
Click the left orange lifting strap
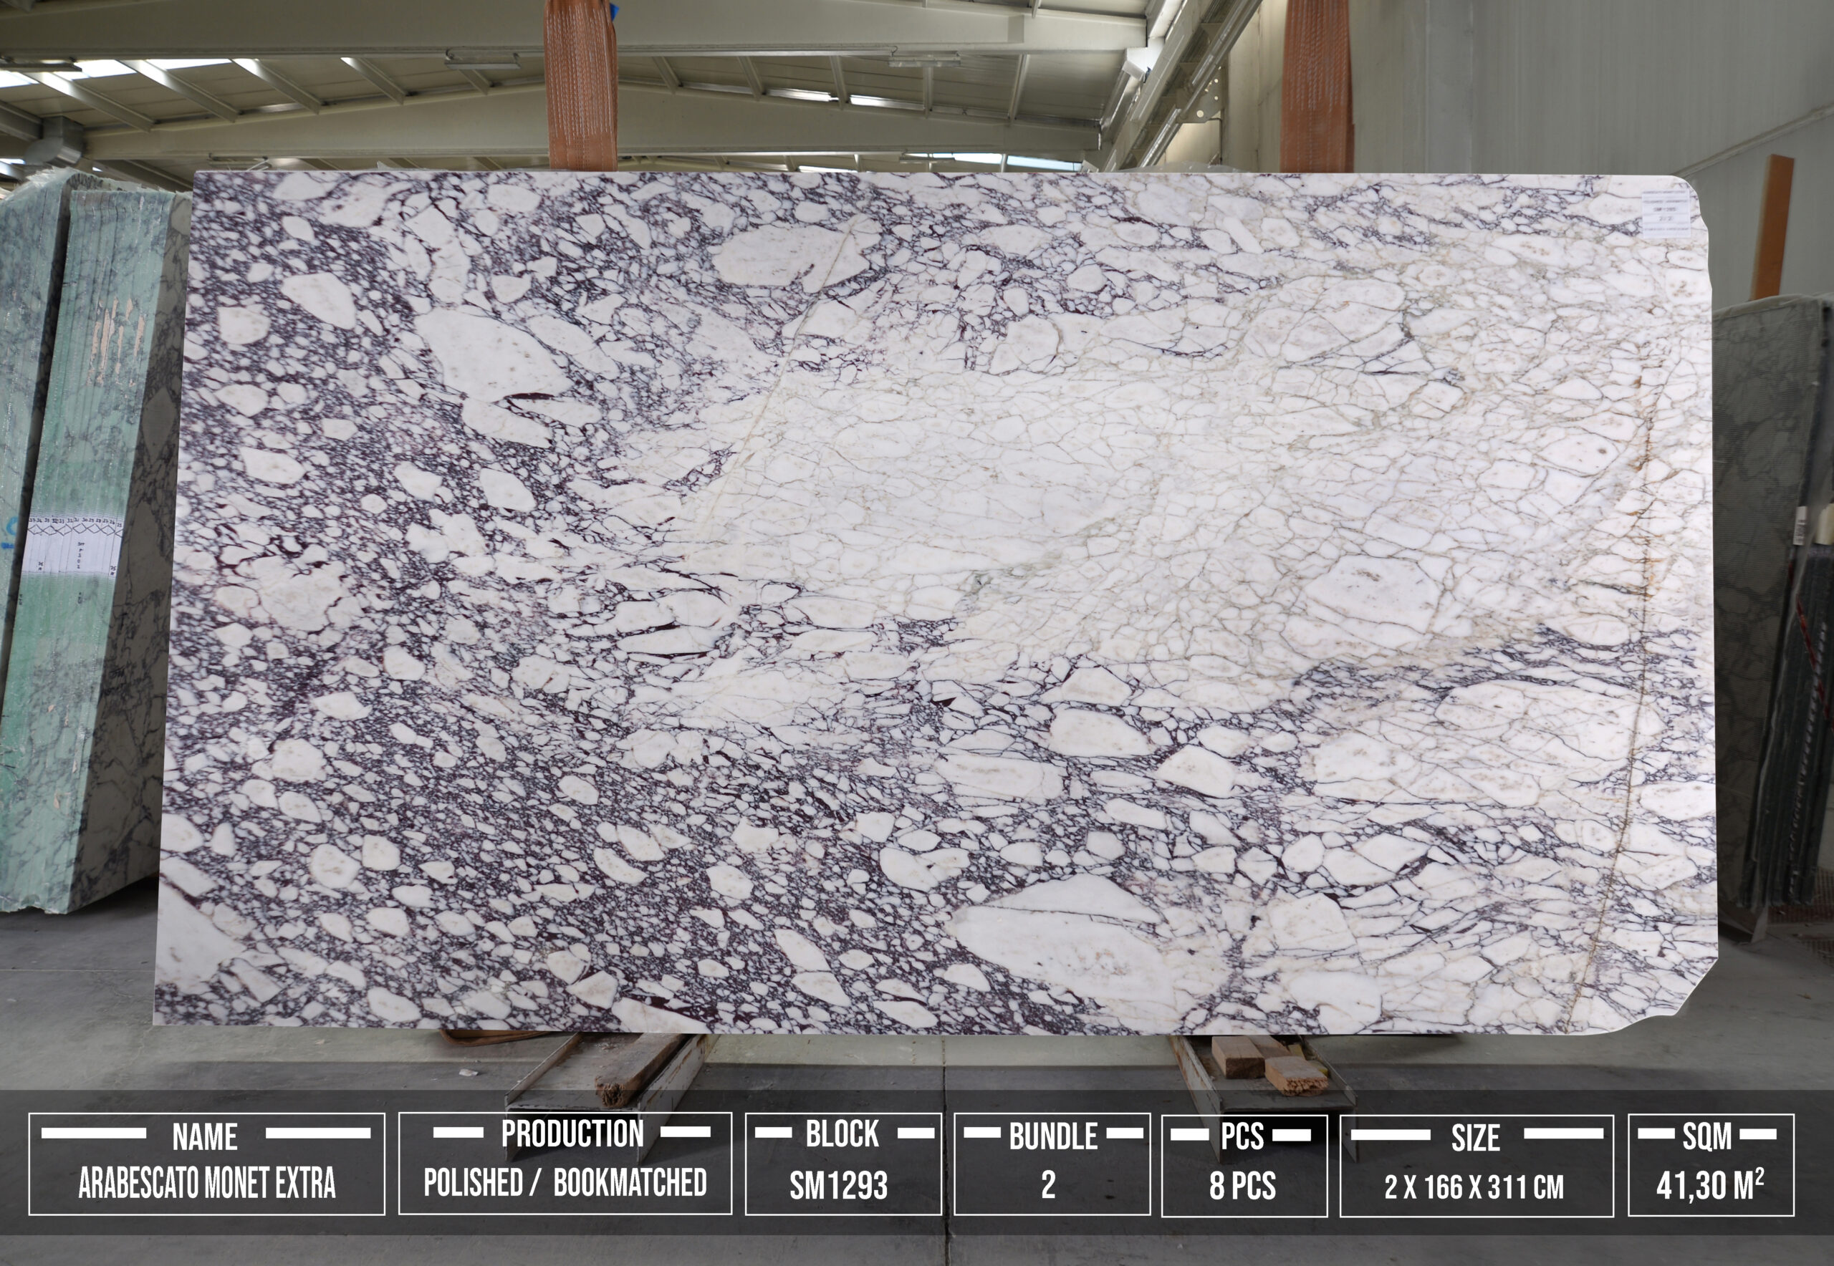(580, 83)
